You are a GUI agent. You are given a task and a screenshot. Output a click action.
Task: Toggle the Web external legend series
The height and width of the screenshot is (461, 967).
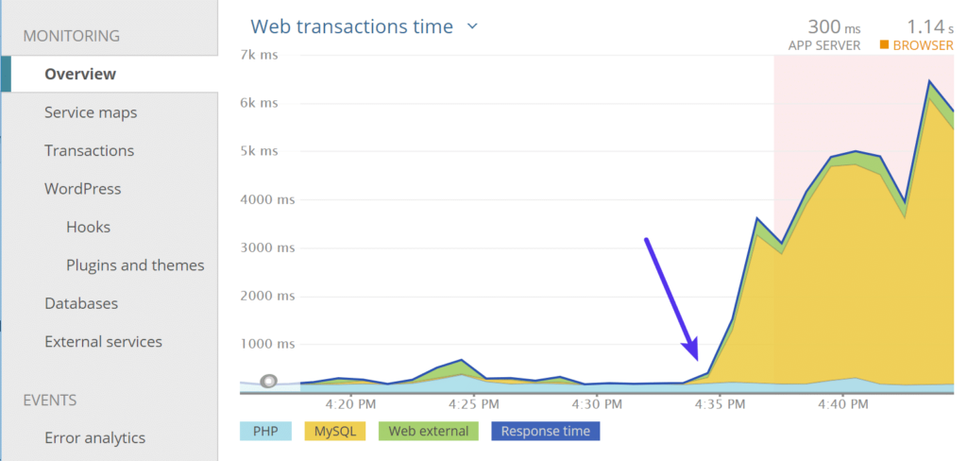pyautogui.click(x=428, y=431)
